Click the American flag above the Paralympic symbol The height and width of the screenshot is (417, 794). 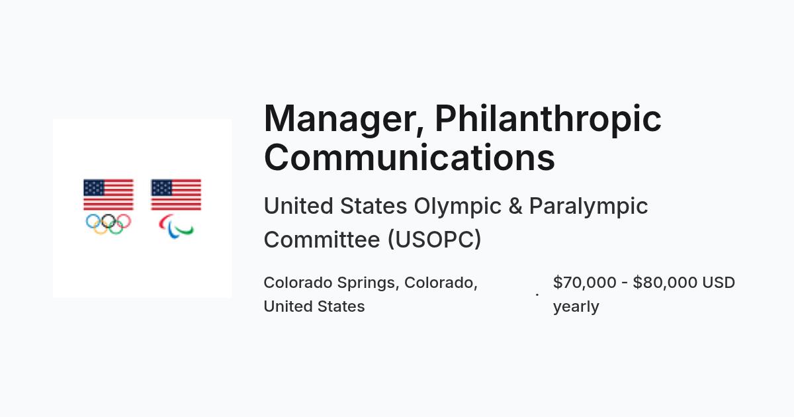pyautogui.click(x=176, y=195)
